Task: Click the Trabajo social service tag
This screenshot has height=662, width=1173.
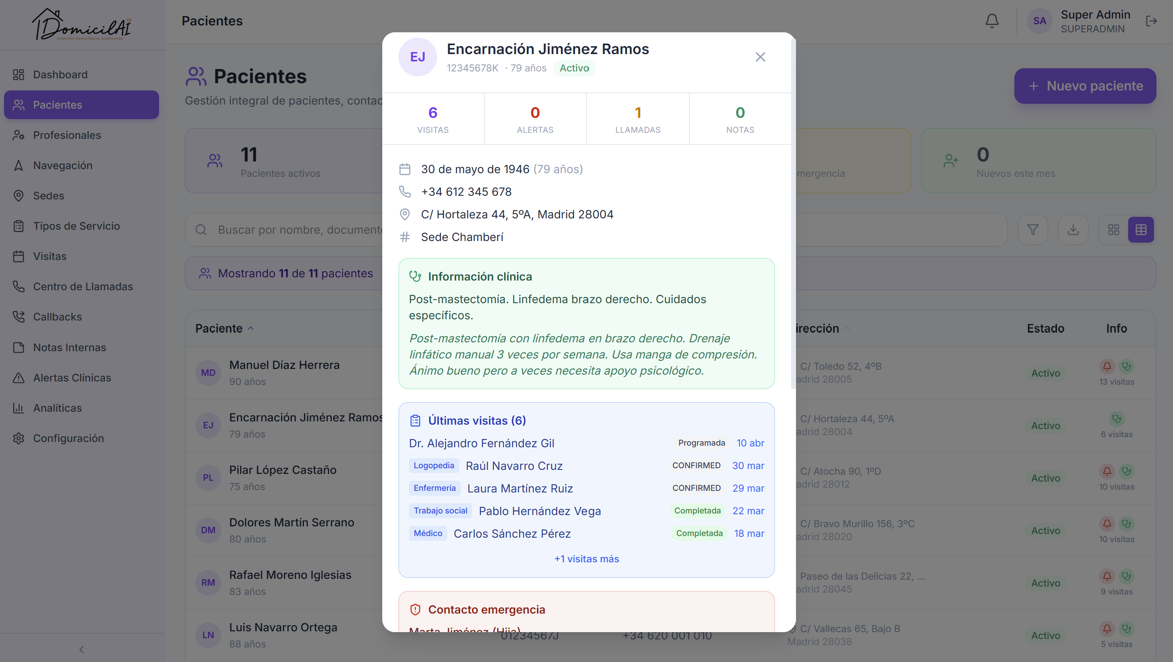Action: tap(440, 511)
